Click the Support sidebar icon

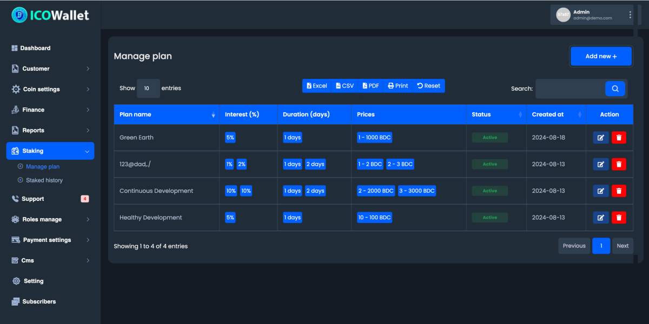tap(15, 199)
